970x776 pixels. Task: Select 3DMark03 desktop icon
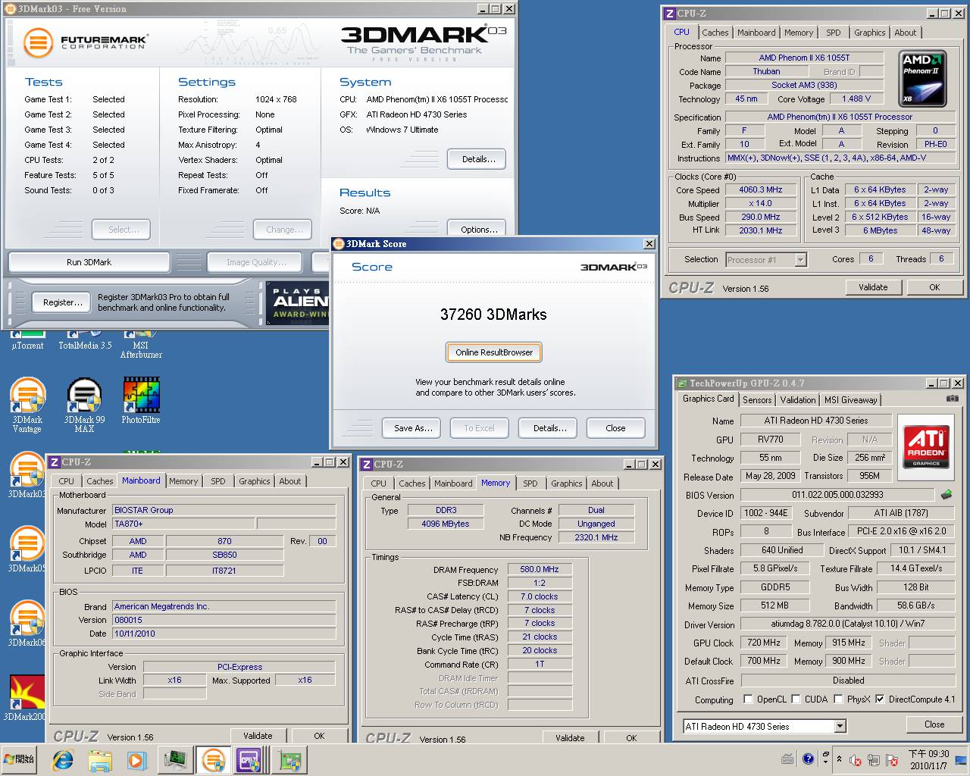[27, 476]
